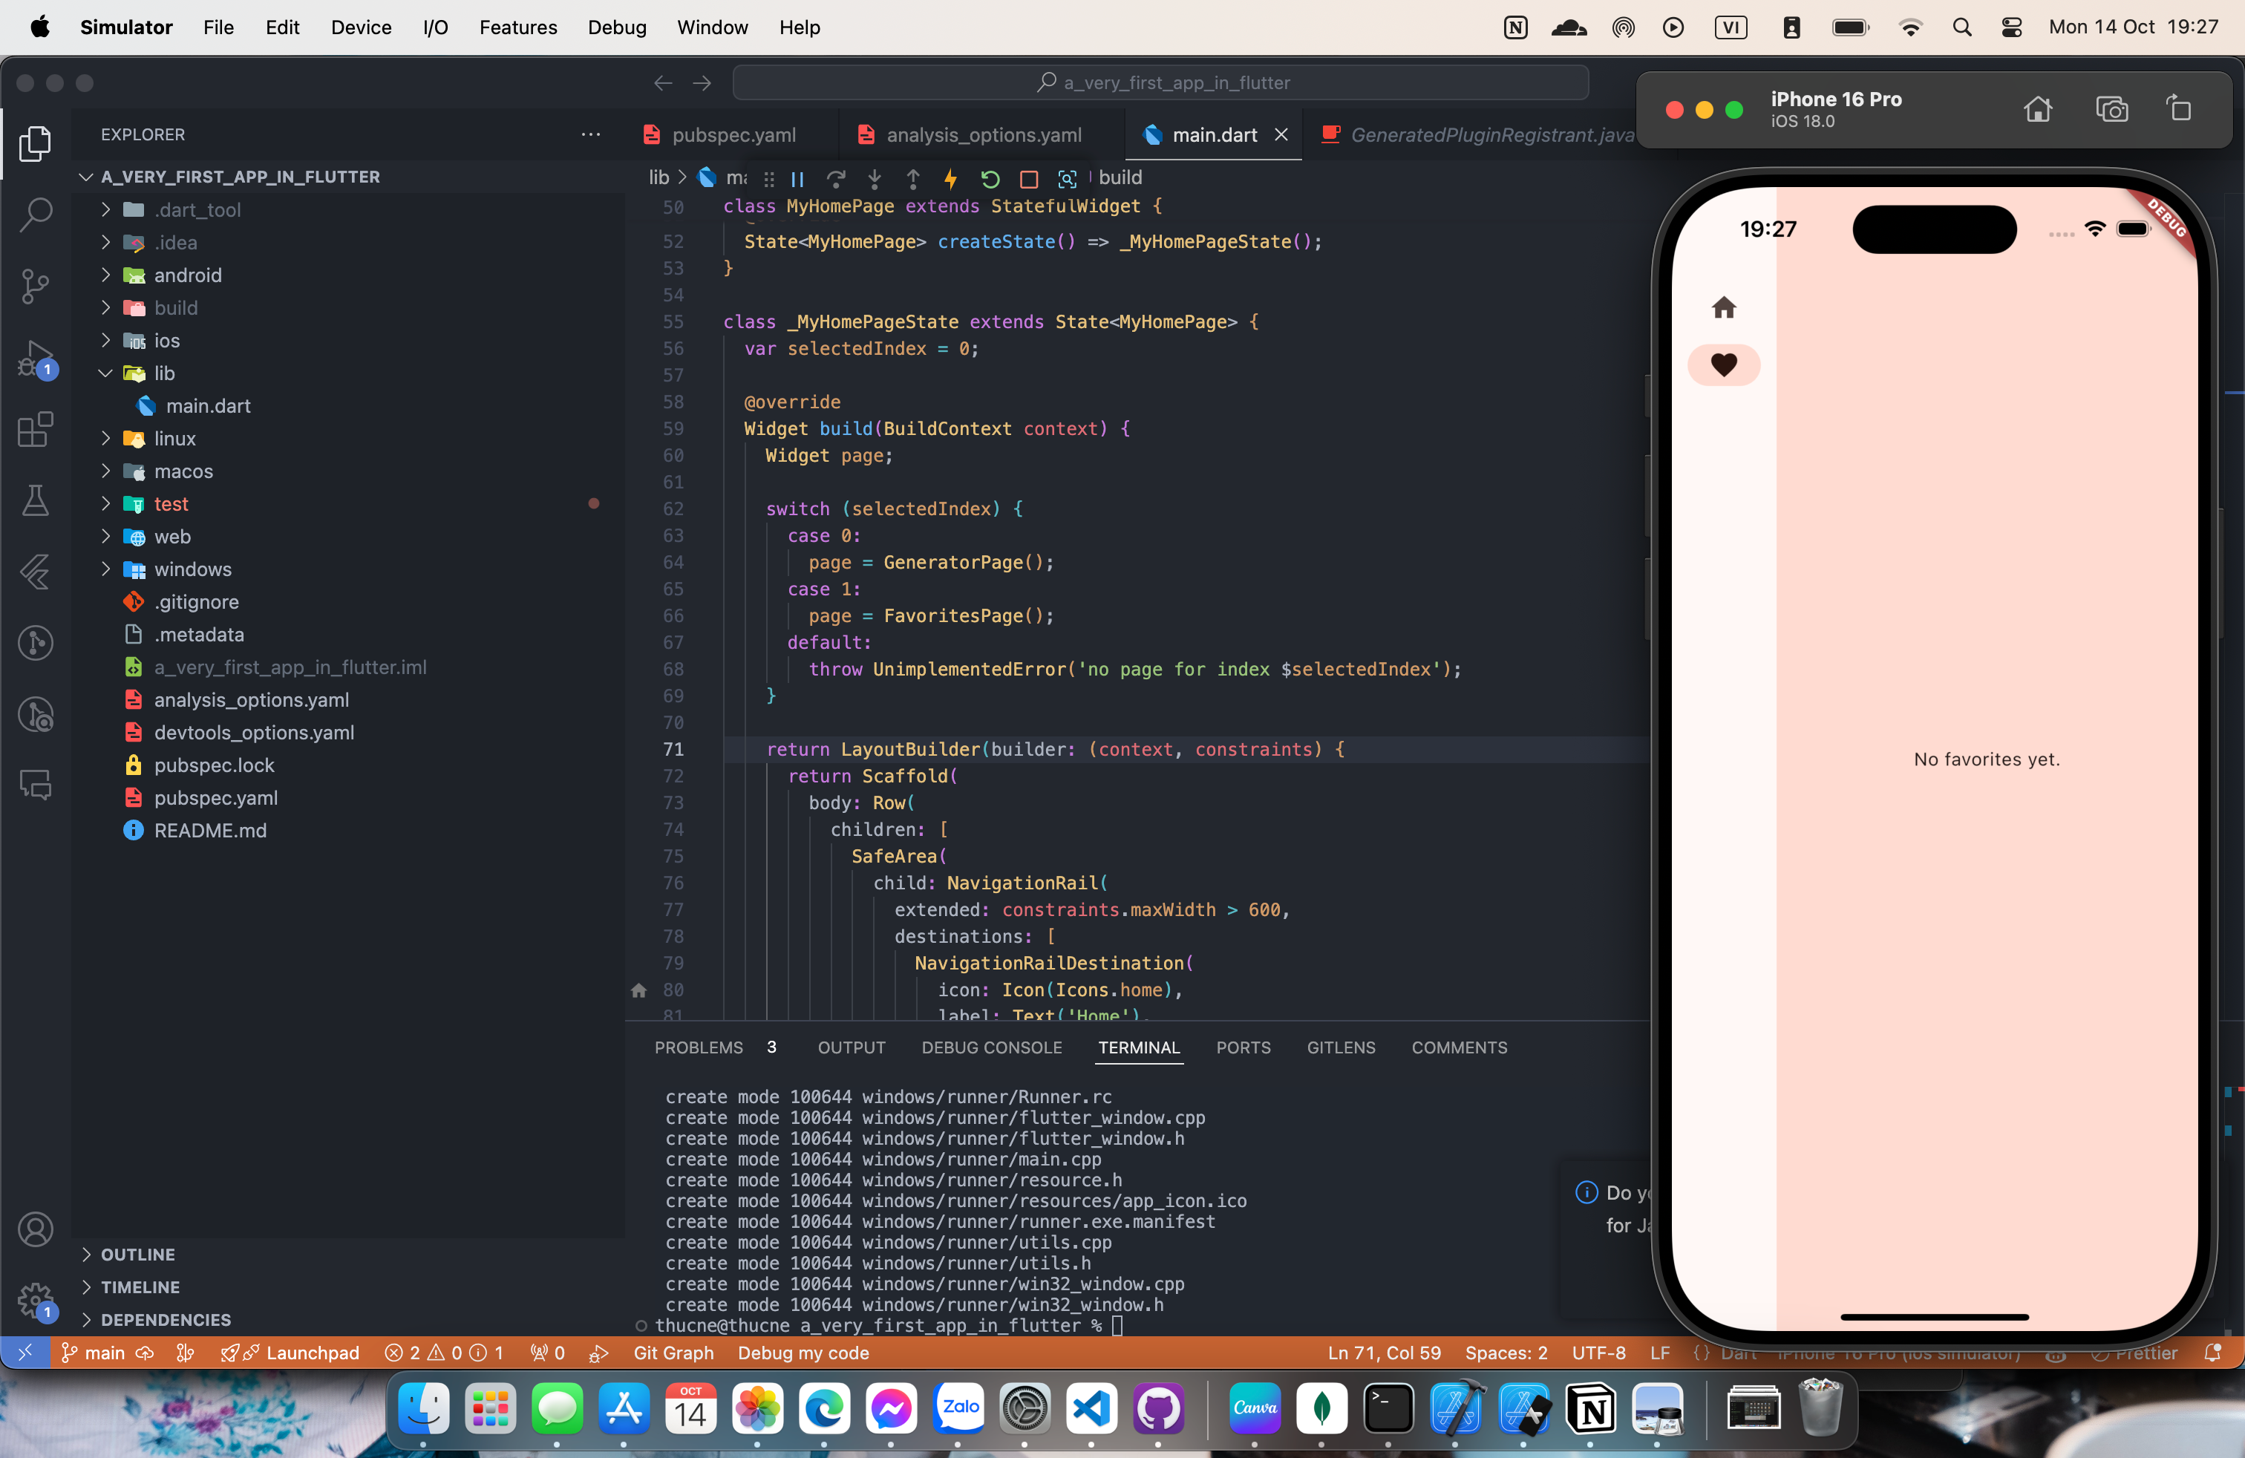Click Simulator Home button icon
Image resolution: width=2245 pixels, height=1458 pixels.
[2037, 109]
